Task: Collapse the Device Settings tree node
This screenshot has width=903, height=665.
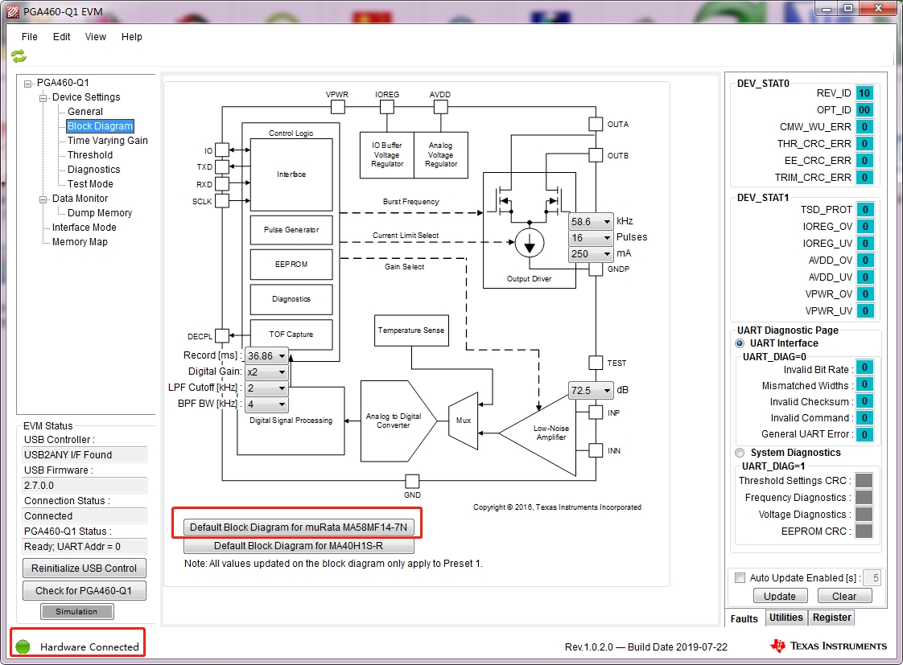Action: [x=43, y=98]
